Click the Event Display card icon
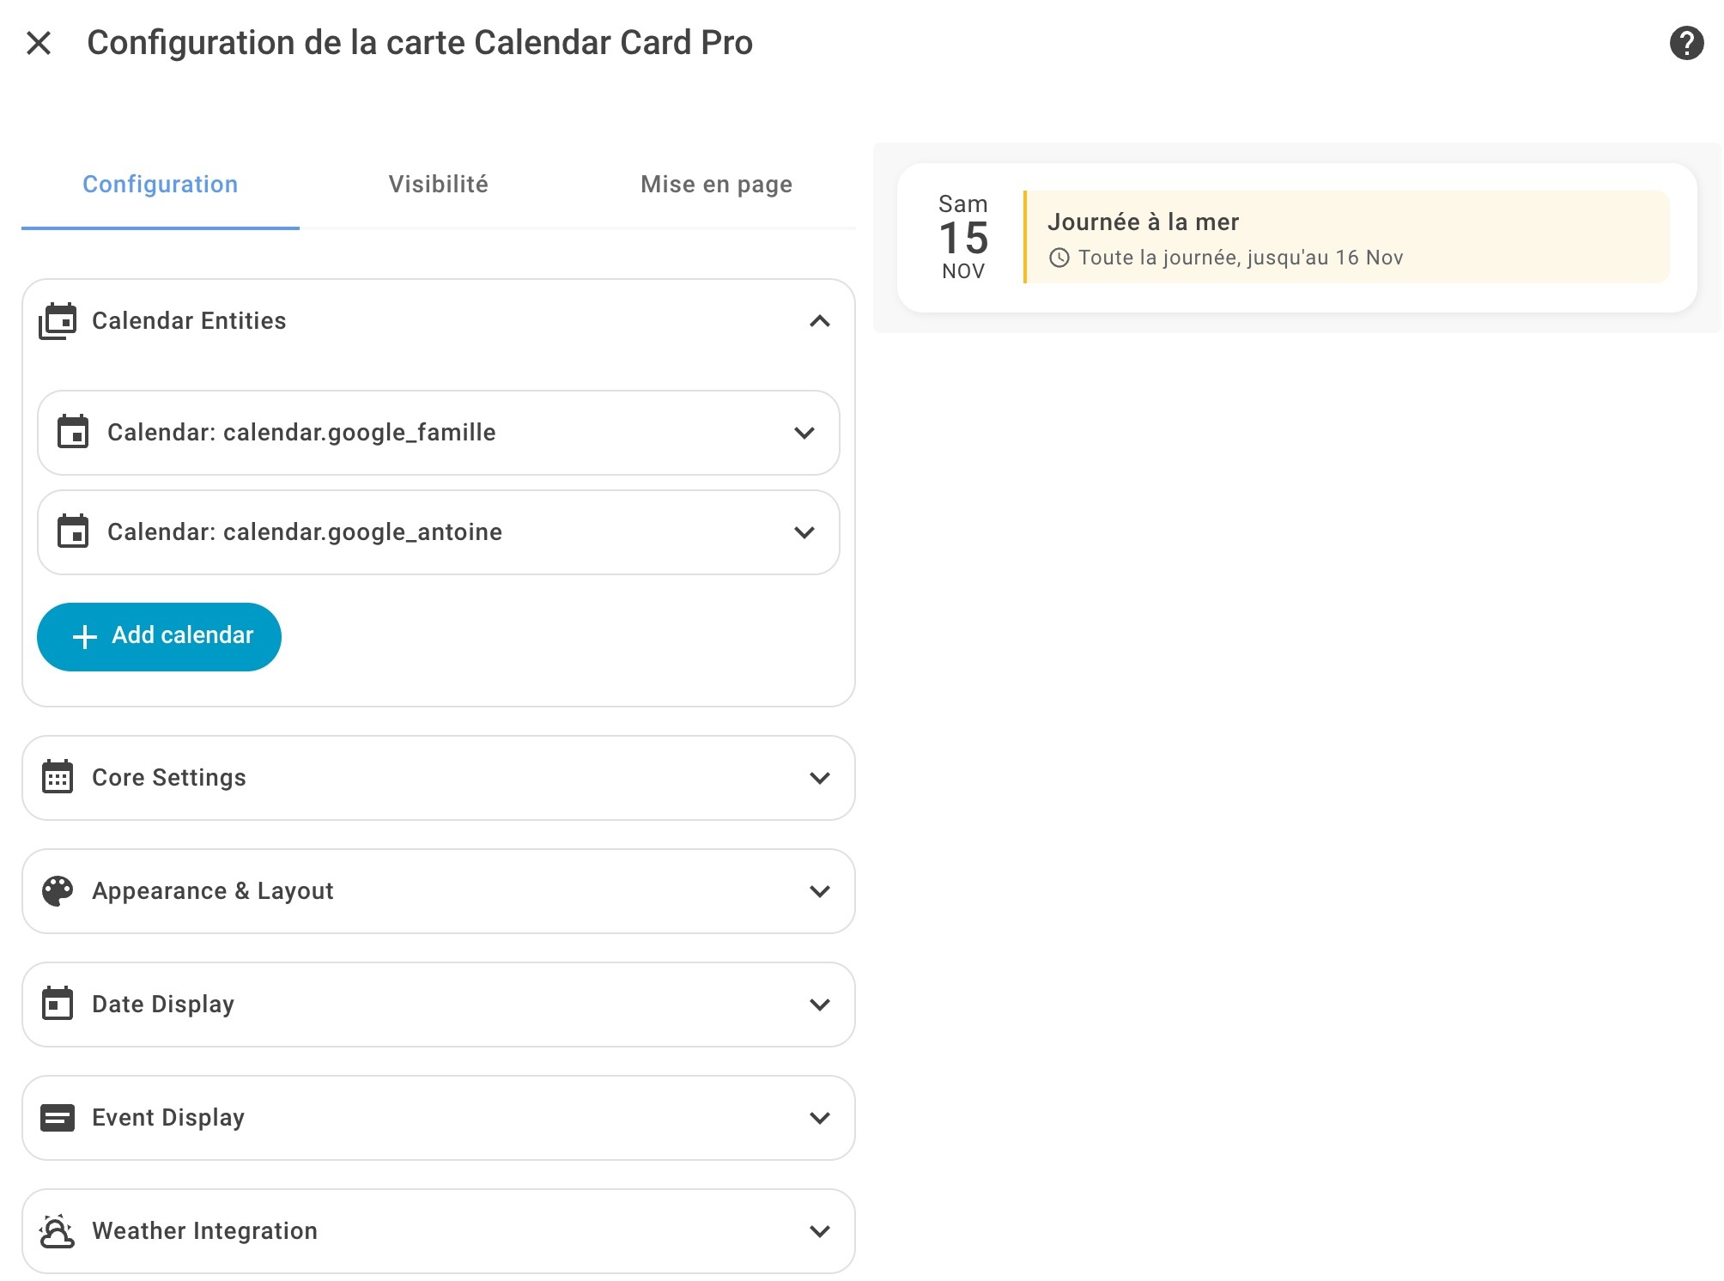The width and height of the screenshot is (1724, 1281). (58, 1117)
